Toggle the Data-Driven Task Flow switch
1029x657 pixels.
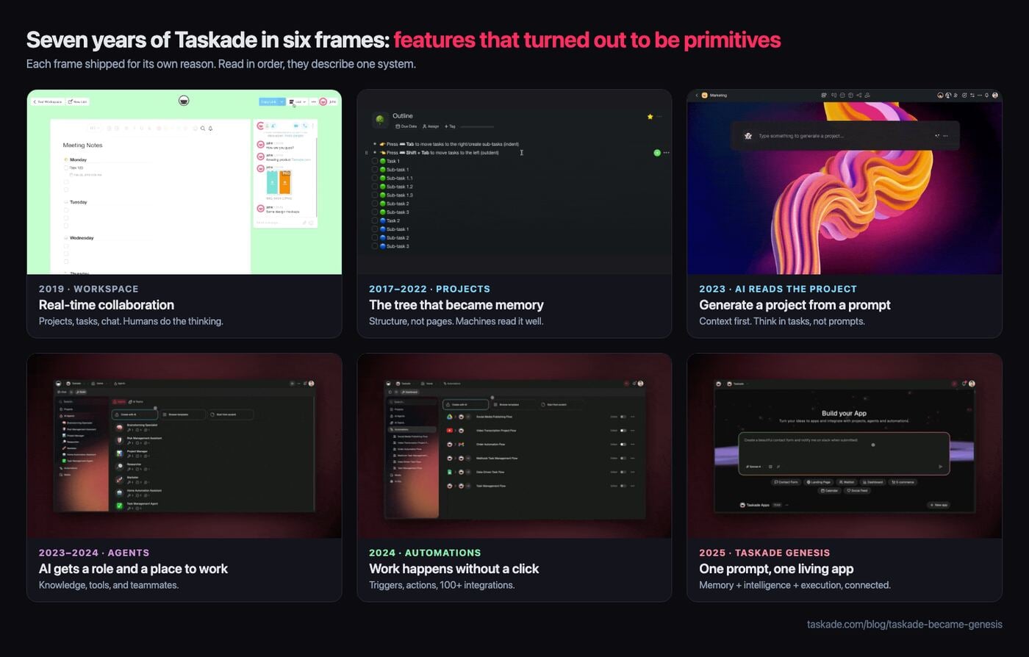[623, 472]
